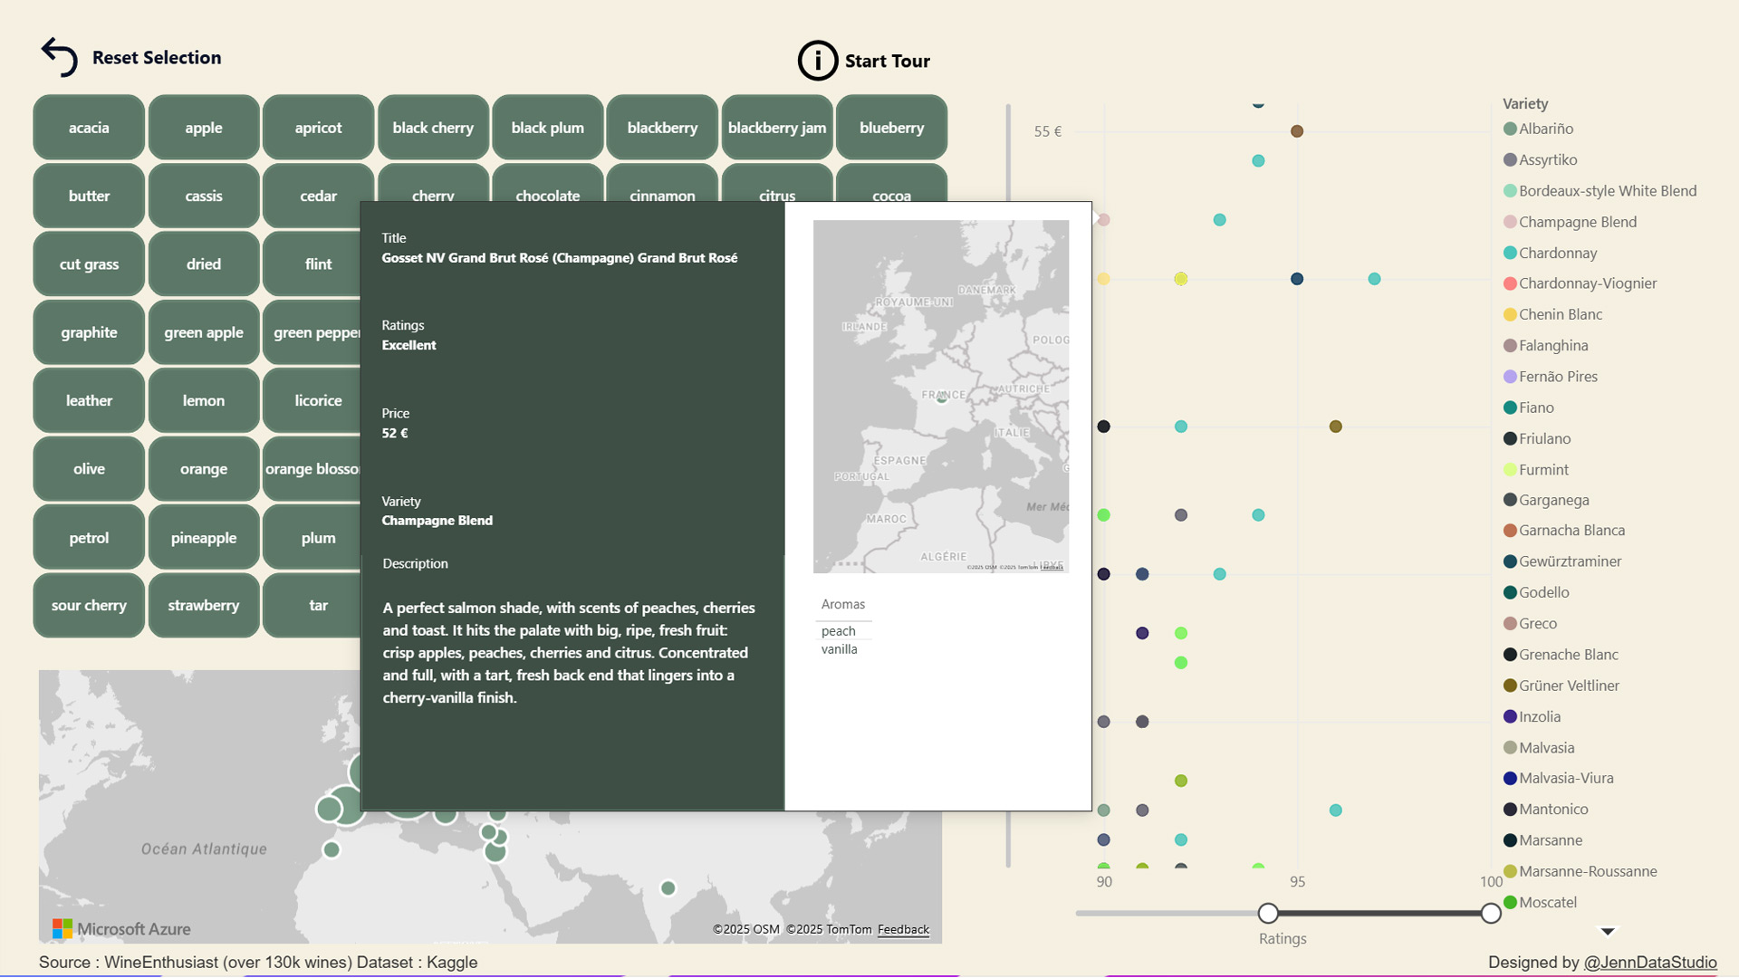1739x978 pixels.
Task: Select the olive aroma tile
Action: pos(89,469)
